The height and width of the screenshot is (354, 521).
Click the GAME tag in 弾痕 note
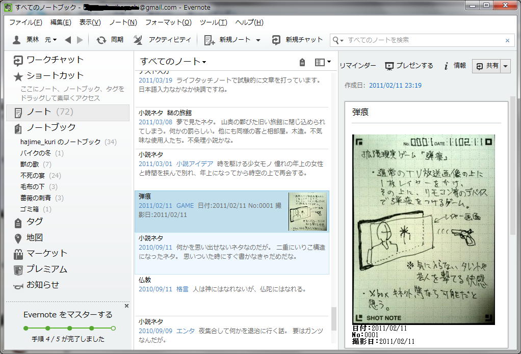point(185,206)
